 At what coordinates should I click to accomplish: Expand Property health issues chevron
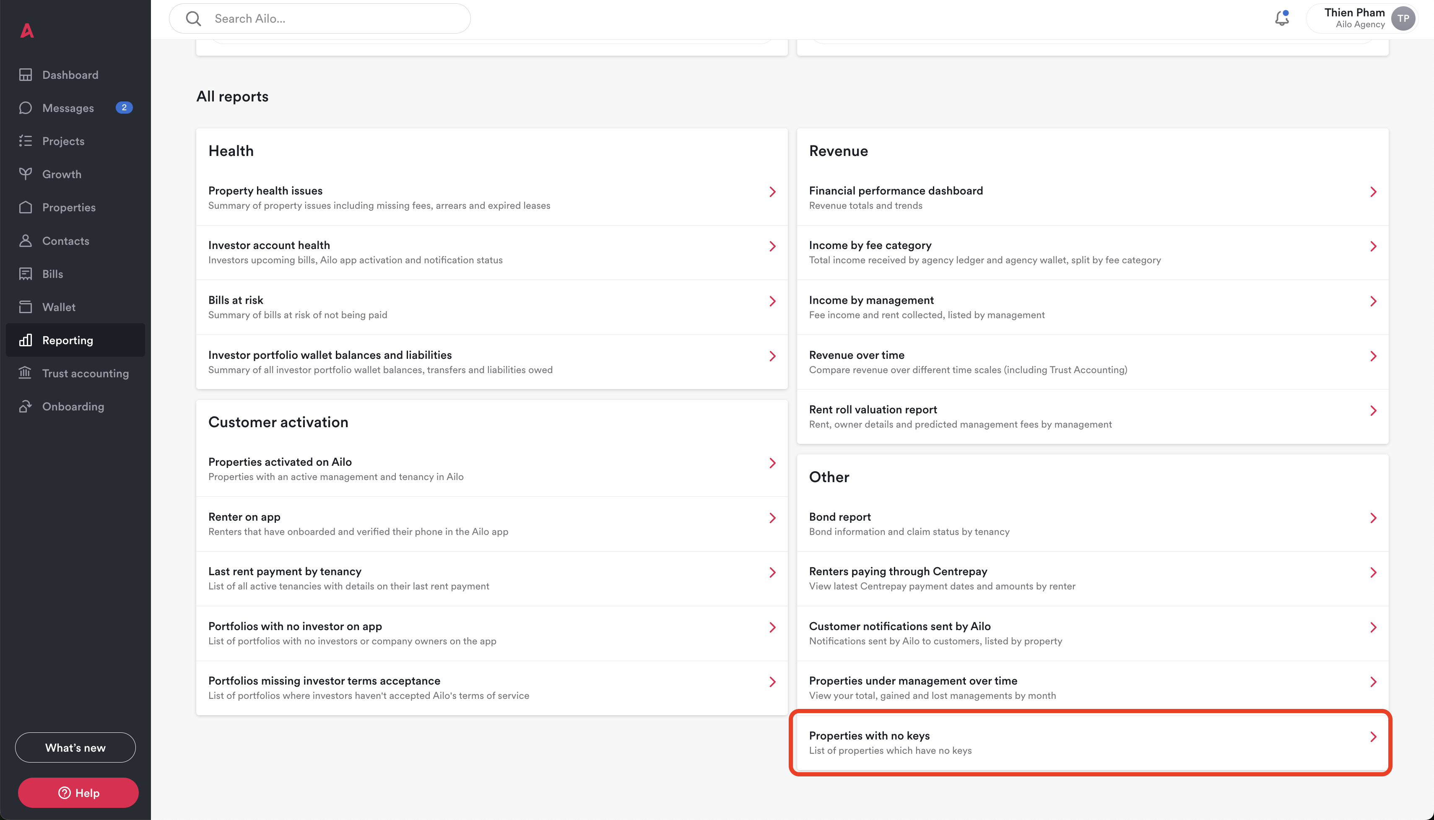772,192
